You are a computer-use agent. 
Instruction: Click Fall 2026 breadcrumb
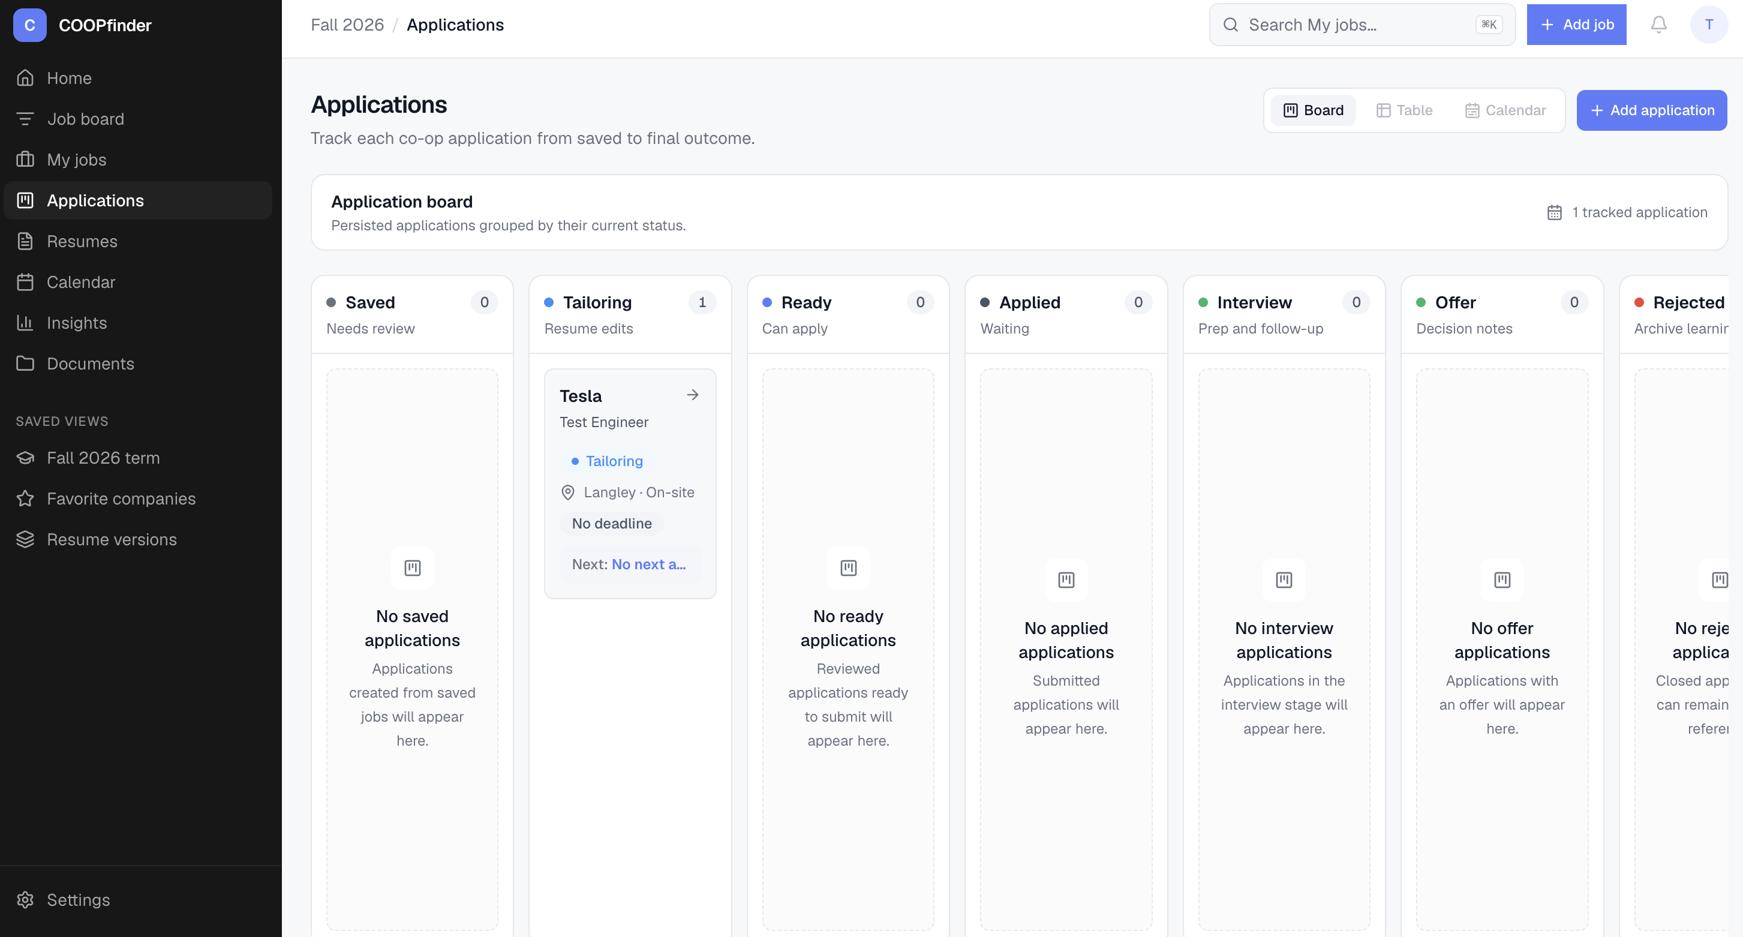(x=347, y=25)
